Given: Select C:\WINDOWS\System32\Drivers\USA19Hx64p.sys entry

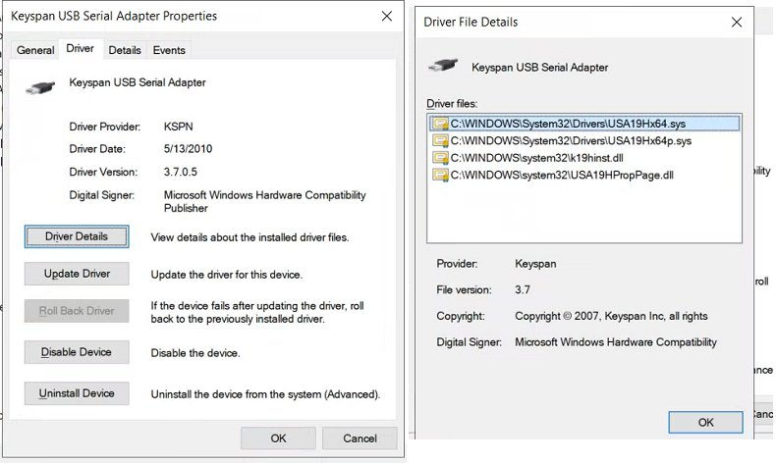Looking at the screenshot, I should tap(571, 141).
